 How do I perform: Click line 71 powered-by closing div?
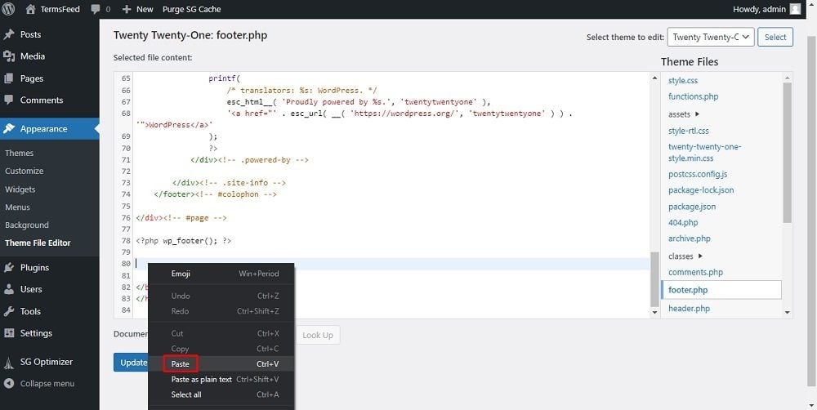(249, 160)
